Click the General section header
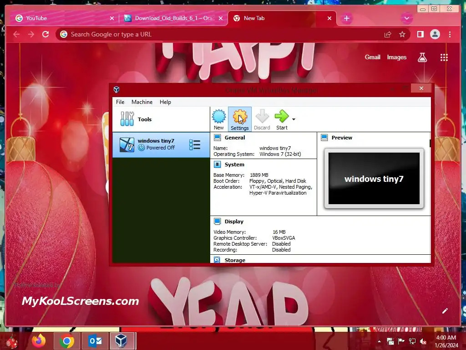Image resolution: width=466 pixels, height=350 pixels. tap(235, 138)
